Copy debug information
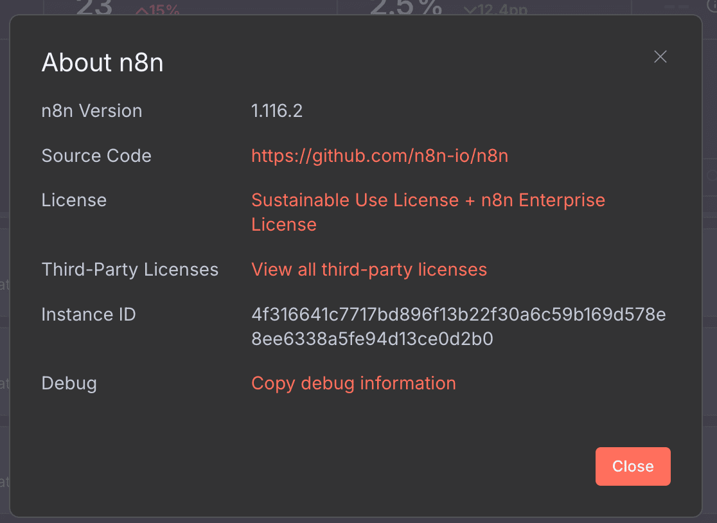Viewport: 717px width, 523px height. click(x=353, y=383)
